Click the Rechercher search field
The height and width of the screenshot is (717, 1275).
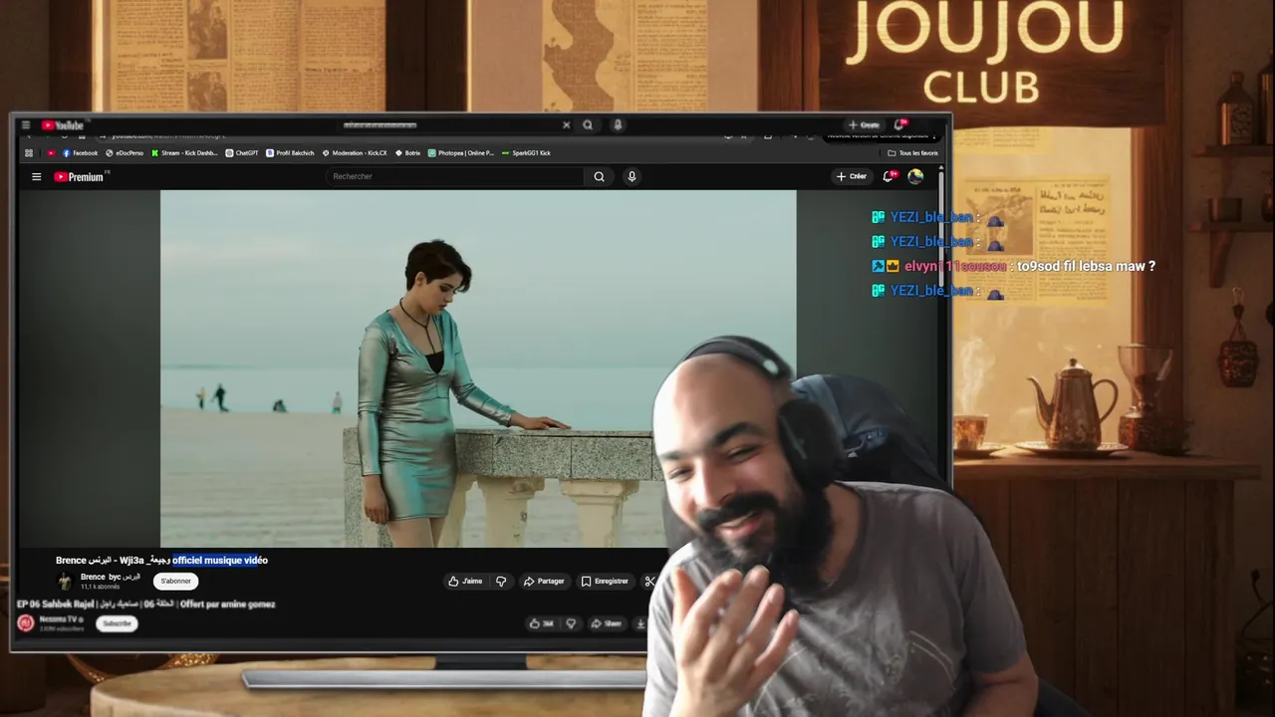pos(454,176)
